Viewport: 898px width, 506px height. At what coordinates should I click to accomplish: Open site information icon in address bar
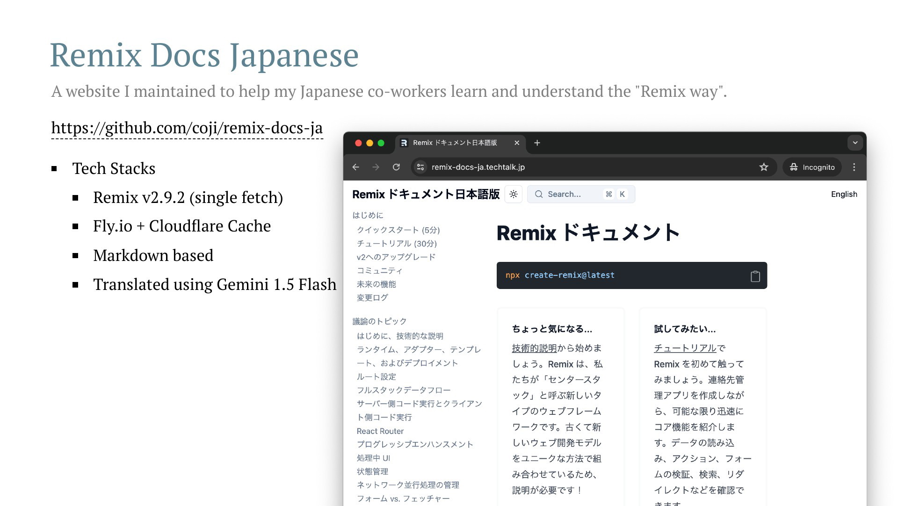coord(420,167)
